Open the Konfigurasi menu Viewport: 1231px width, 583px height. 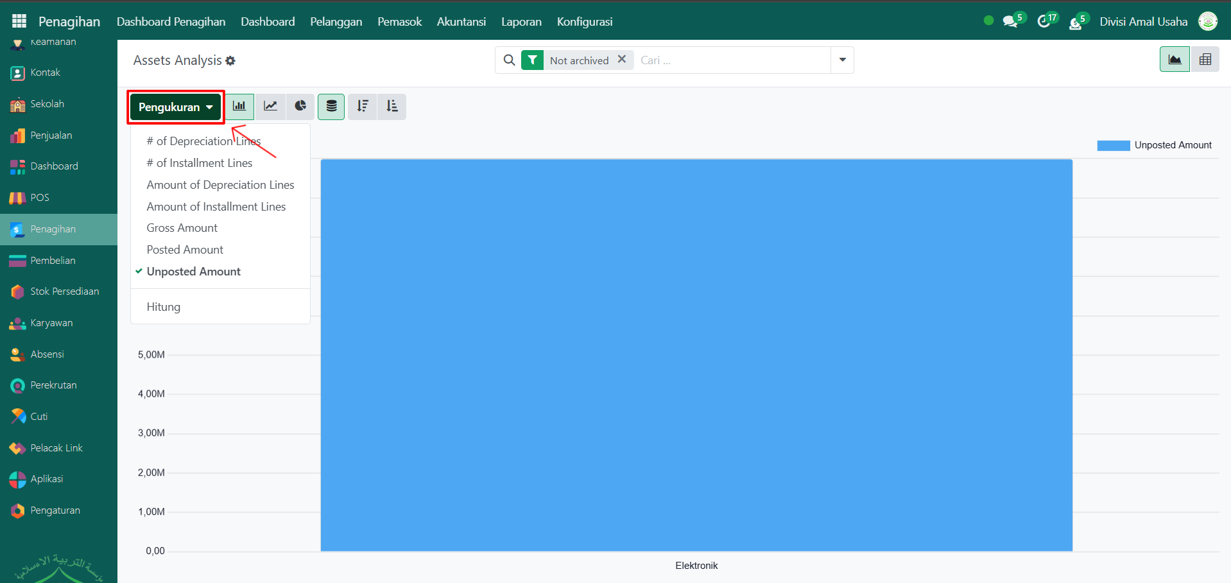[x=584, y=22]
